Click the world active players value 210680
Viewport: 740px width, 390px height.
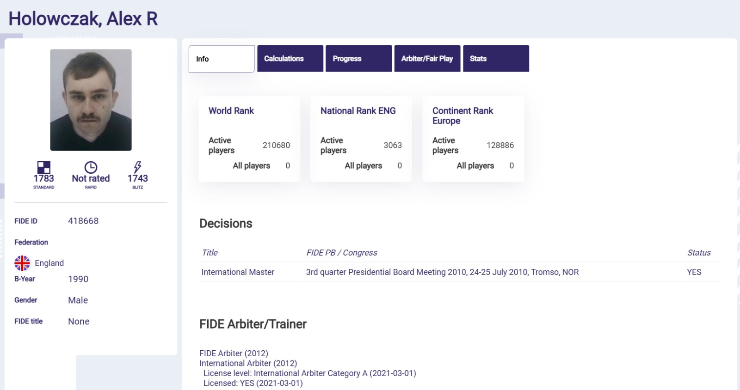point(276,145)
